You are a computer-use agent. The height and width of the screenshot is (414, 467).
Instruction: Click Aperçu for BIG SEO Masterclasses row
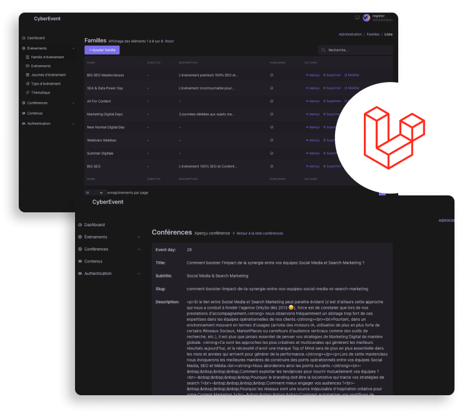[313, 75]
